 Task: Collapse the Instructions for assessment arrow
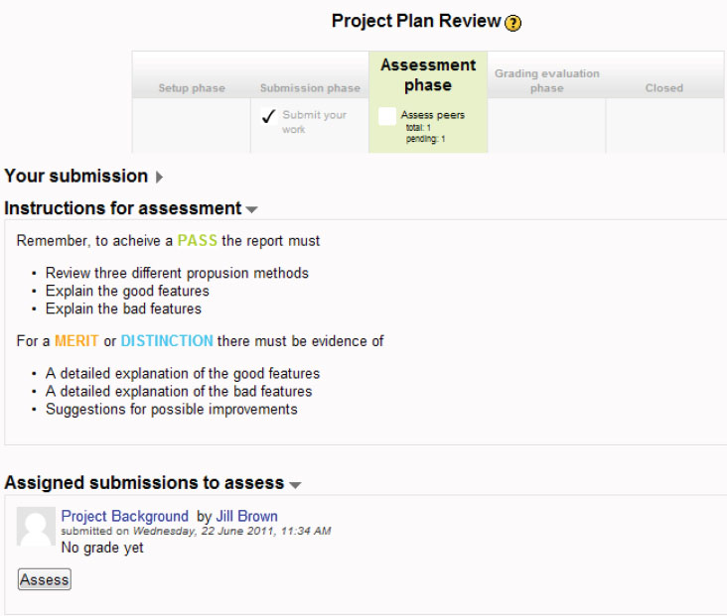[251, 210]
